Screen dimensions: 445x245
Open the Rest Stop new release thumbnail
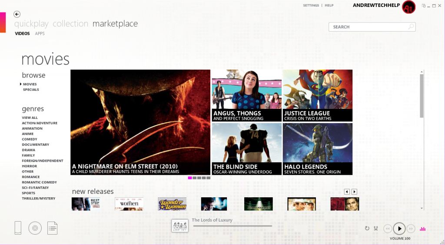point(86,204)
